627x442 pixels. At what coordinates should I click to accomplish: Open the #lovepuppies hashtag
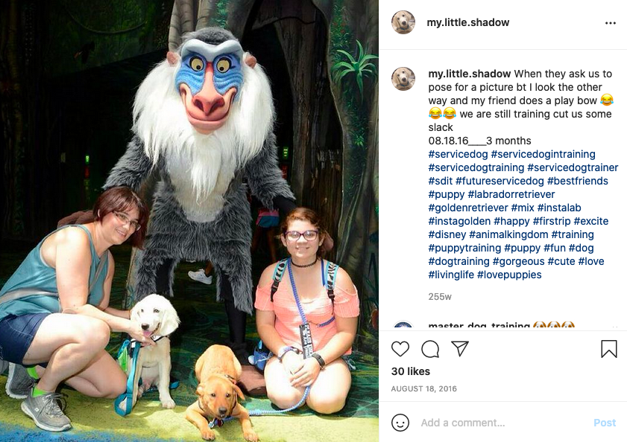click(509, 275)
